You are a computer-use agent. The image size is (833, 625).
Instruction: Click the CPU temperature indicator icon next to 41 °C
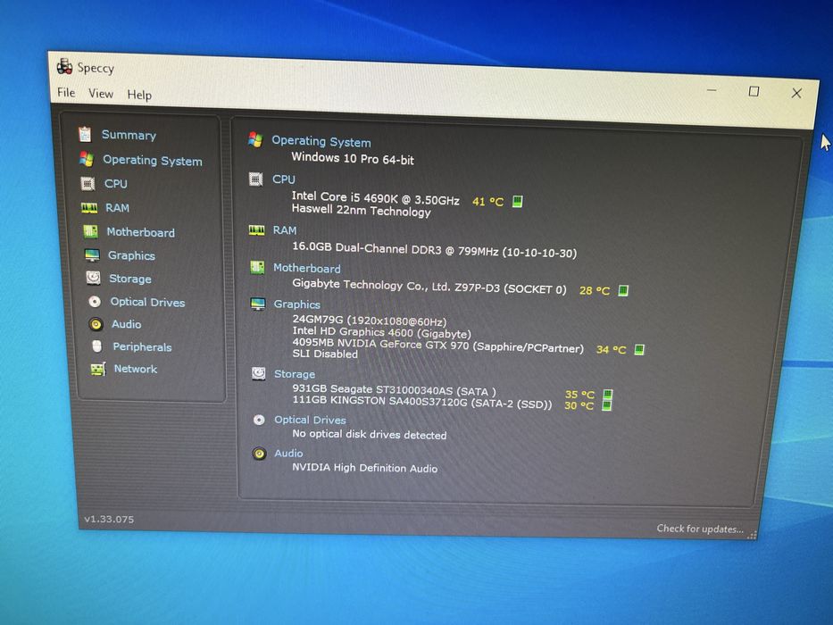[517, 202]
